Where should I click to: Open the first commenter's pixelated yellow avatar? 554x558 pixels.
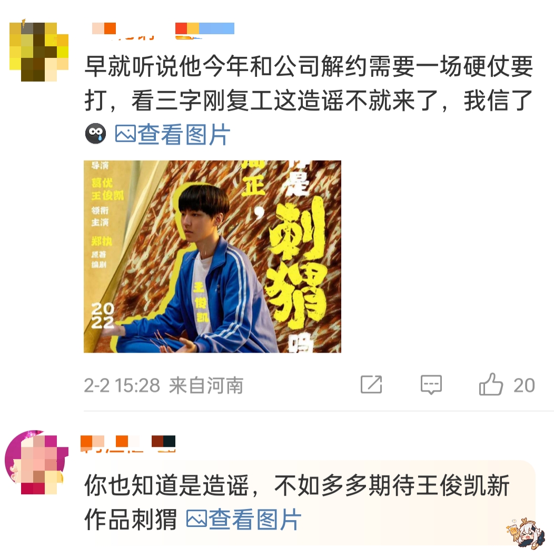tap(39, 52)
